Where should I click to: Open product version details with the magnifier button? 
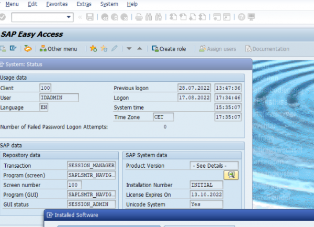point(230,175)
